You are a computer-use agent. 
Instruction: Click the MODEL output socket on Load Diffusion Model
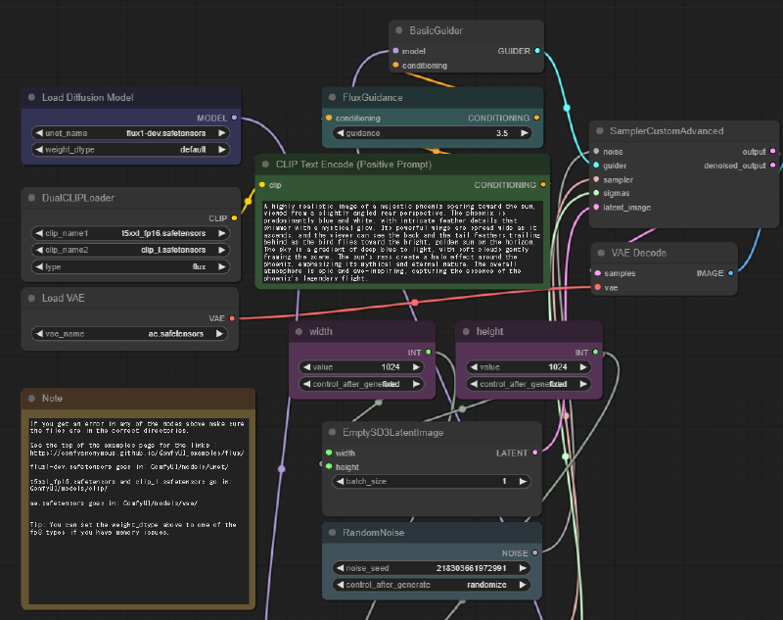234,118
